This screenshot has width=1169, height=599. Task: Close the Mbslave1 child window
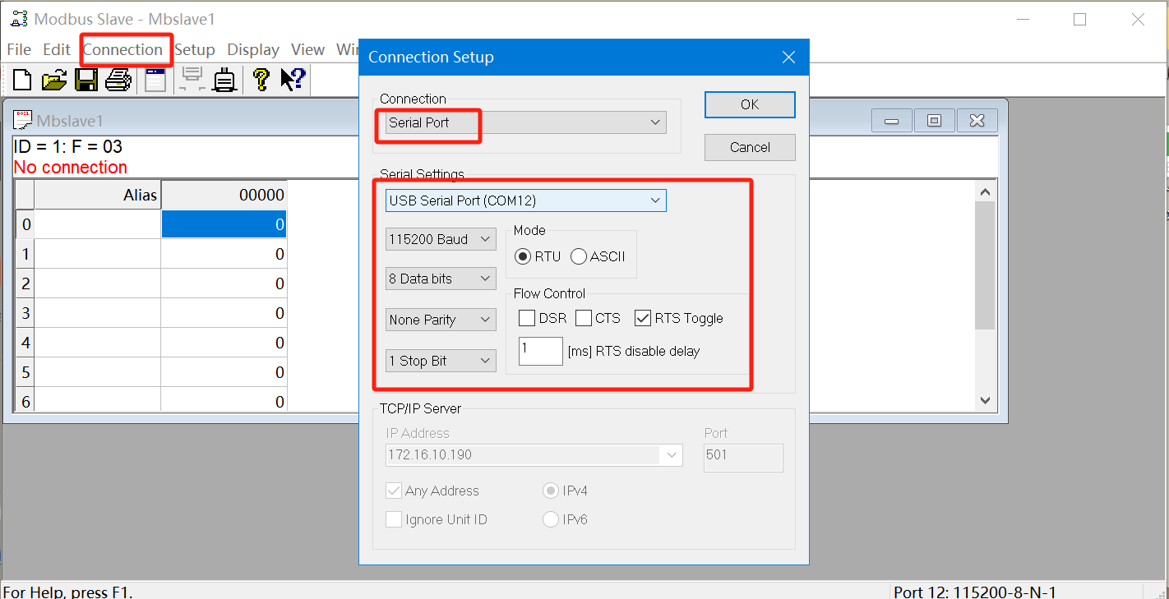click(977, 121)
